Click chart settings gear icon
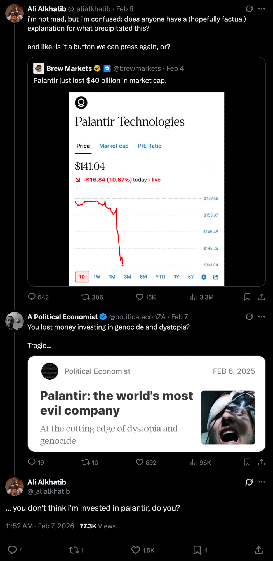Screen dimensions: 273x561 (x=204, y=277)
